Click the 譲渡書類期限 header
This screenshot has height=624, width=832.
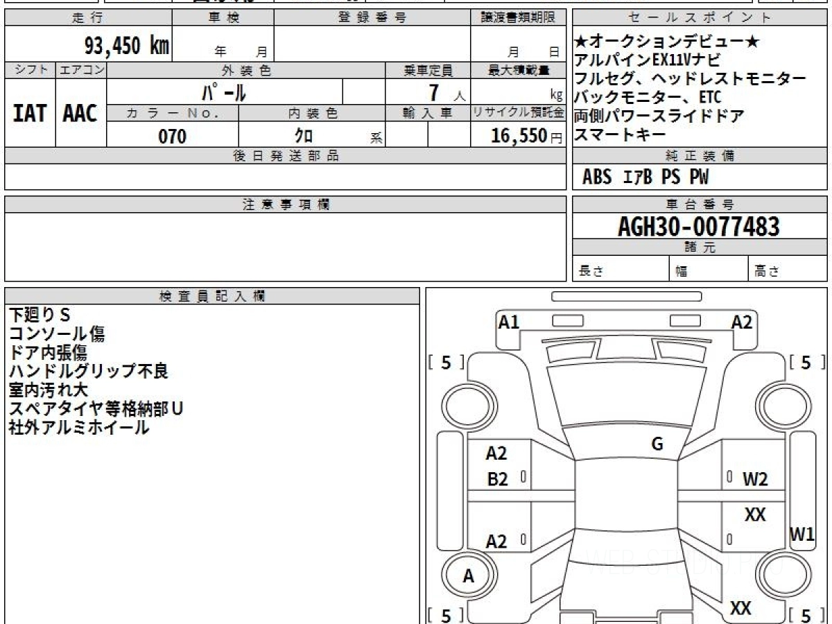coord(518,18)
